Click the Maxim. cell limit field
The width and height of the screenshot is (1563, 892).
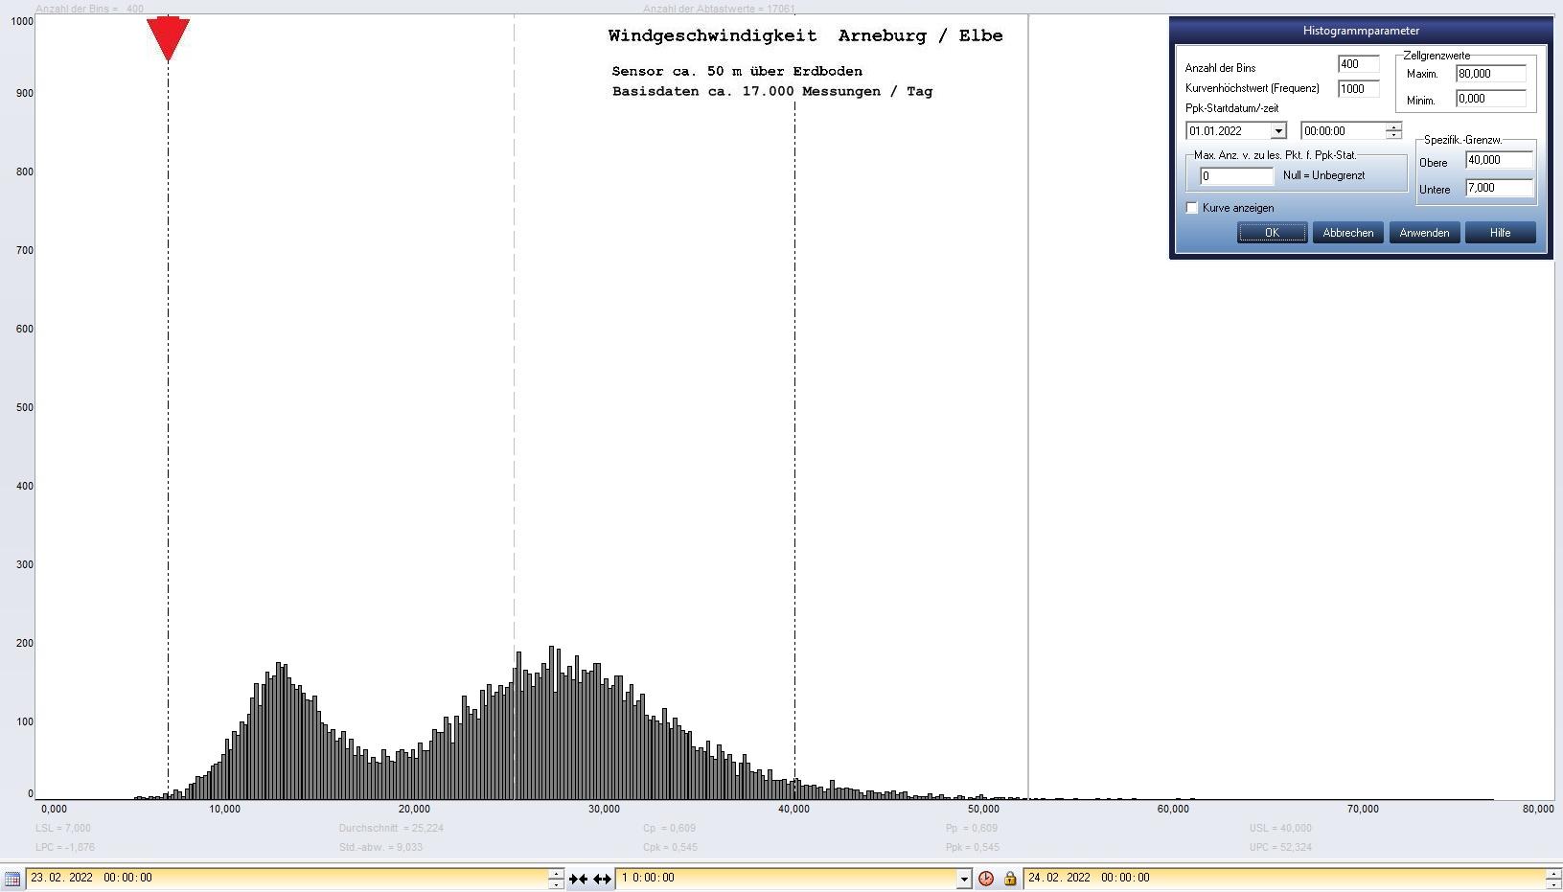click(1490, 74)
